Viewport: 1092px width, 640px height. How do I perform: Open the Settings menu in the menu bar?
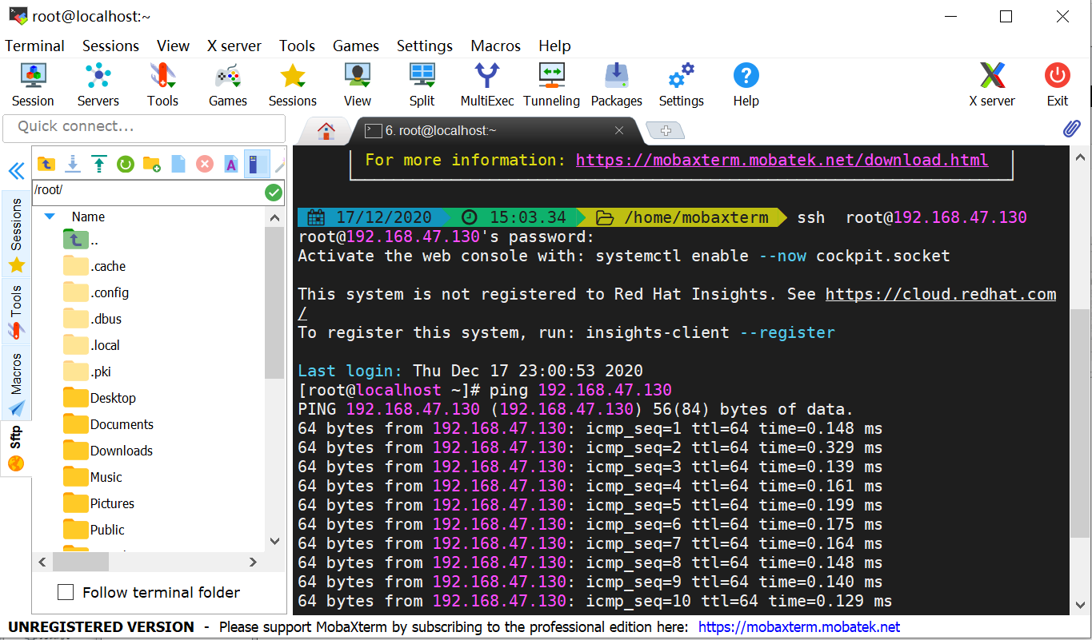(x=425, y=46)
